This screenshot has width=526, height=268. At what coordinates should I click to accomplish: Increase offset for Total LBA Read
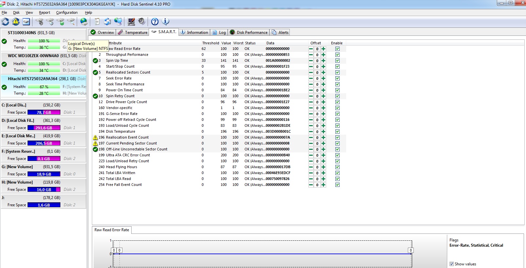point(324,179)
